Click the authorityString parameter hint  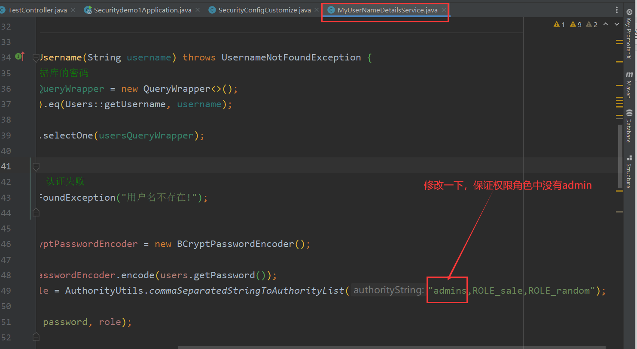[x=388, y=290]
